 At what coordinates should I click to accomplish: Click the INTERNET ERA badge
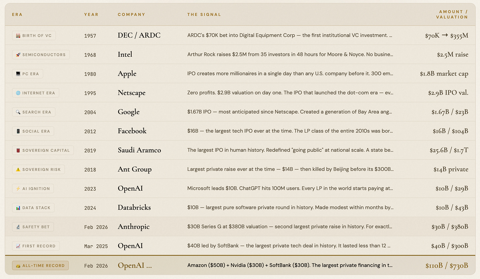pos(36,93)
